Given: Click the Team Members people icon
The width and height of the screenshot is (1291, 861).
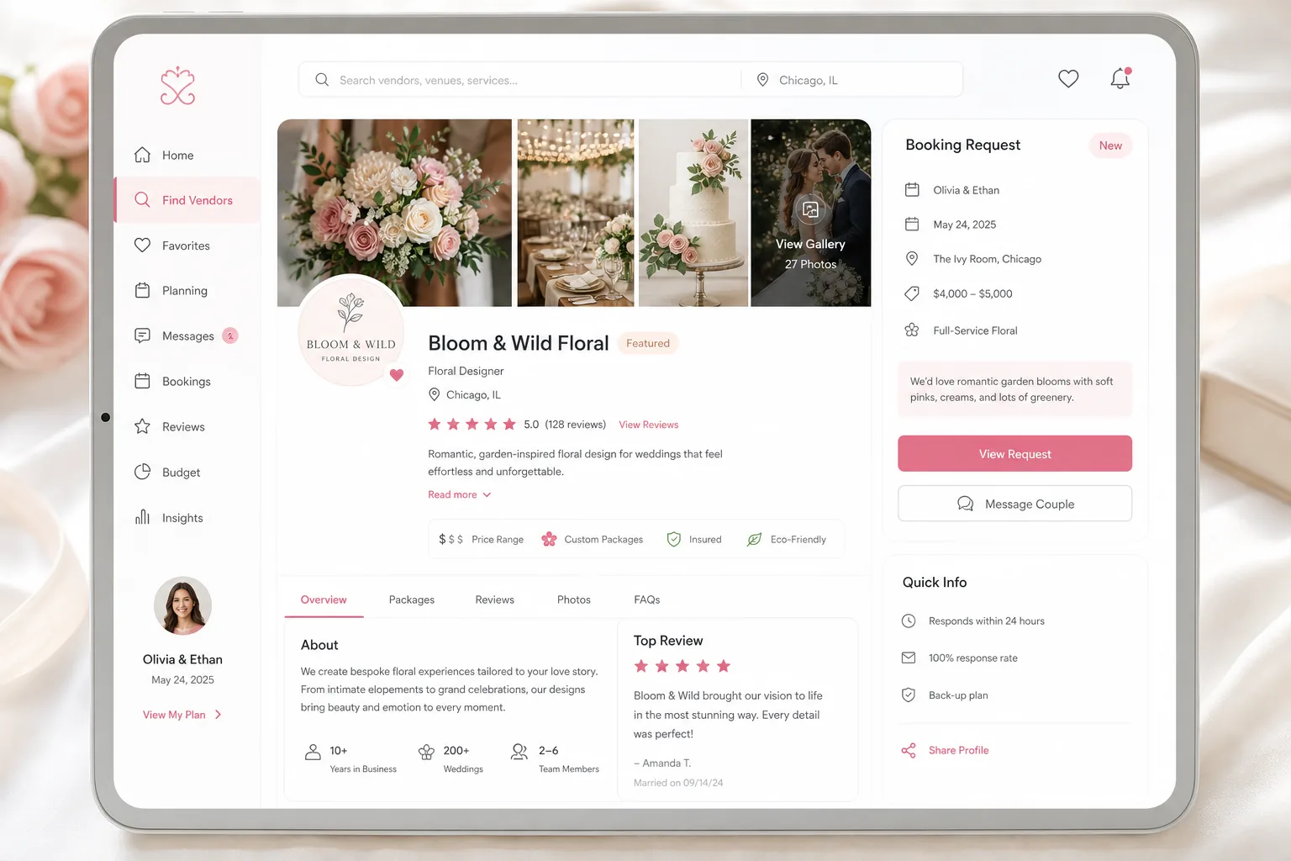Looking at the screenshot, I should pos(519,752).
